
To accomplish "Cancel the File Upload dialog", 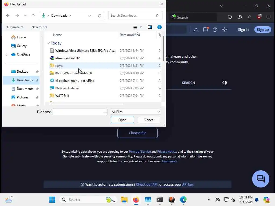I will pyautogui.click(x=149, y=120).
